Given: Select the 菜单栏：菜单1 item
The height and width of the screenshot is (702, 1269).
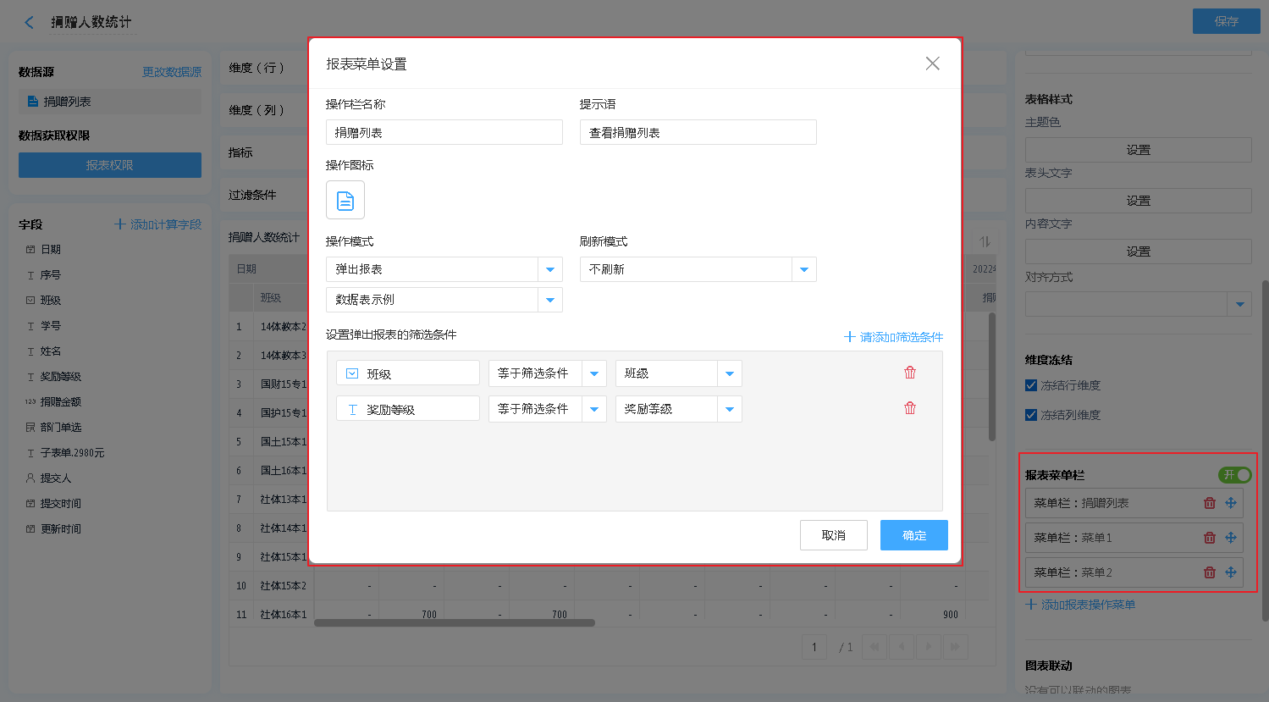Looking at the screenshot, I should 1109,538.
